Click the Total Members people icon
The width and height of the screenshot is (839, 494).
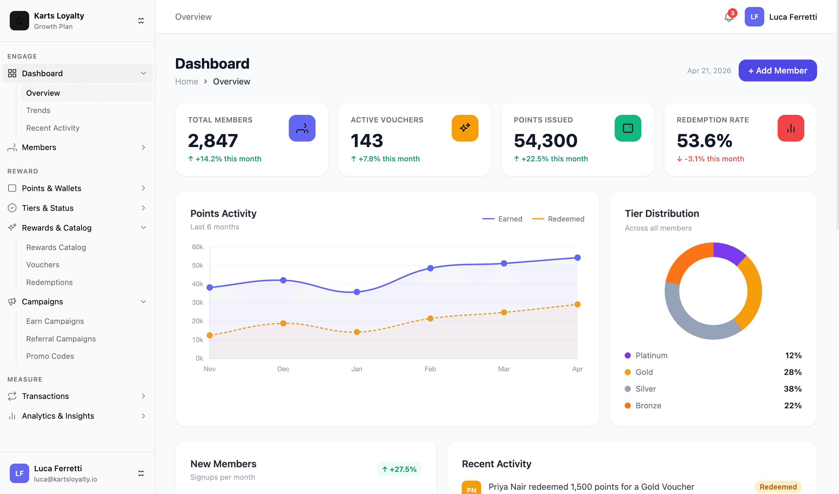point(302,128)
